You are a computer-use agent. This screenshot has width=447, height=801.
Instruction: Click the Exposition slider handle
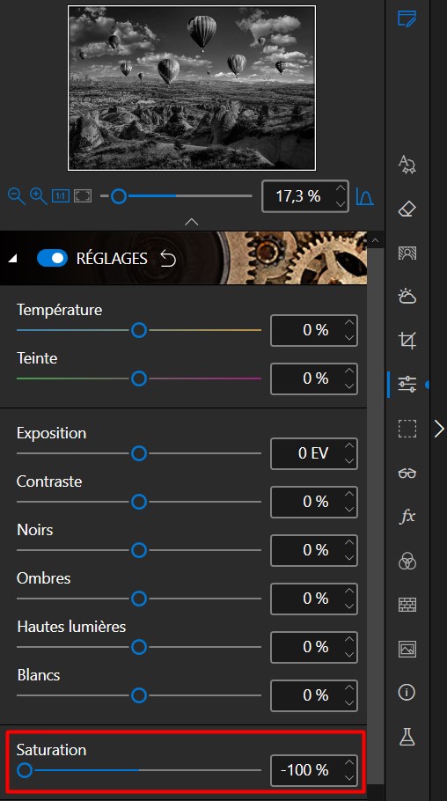[139, 453]
